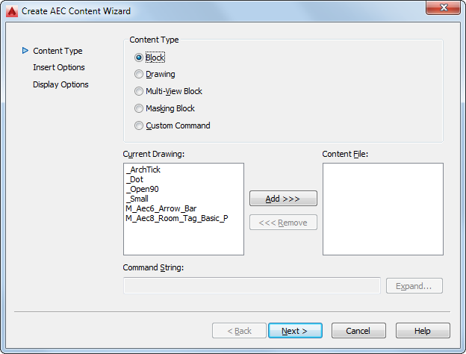The width and height of the screenshot is (466, 354).
Task: Pick _Open90 from the block list
Action: click(x=141, y=189)
